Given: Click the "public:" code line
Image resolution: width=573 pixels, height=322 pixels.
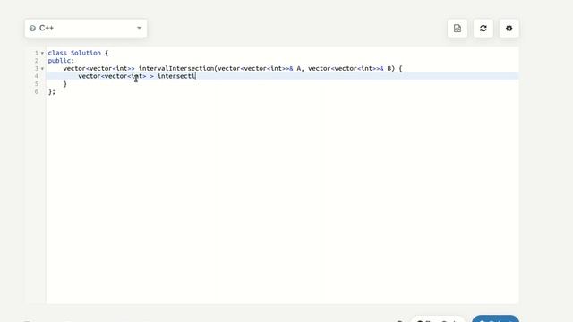Looking at the screenshot, I should coord(61,61).
